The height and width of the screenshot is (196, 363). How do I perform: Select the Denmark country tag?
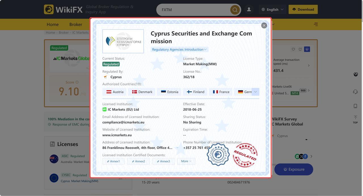(x=142, y=92)
